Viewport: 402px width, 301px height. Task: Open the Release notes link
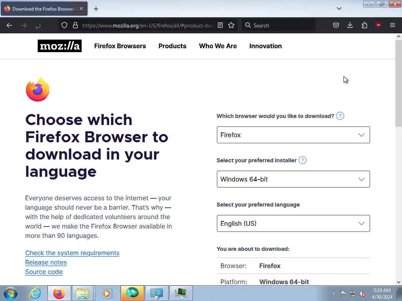pos(46,262)
